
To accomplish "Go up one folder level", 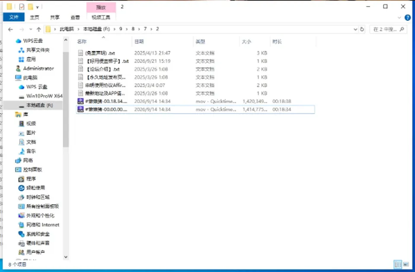I will pyautogui.click(x=38, y=29).
